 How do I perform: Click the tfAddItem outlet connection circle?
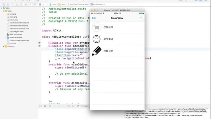[x=40, y=43]
